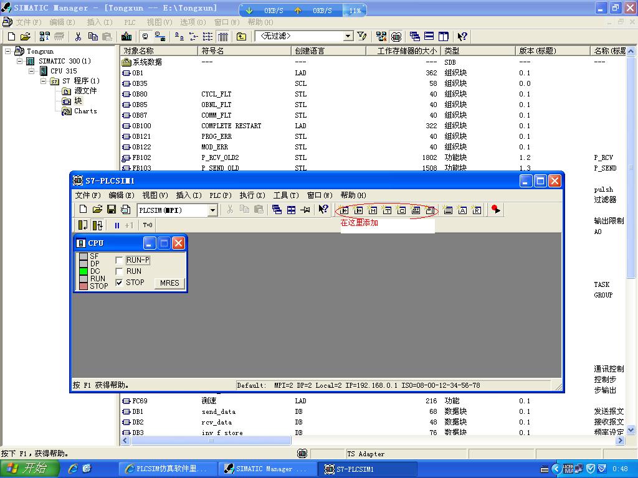Screen dimensions: 638x478
Task: Open the PLCSIM(MPI) dropdown
Action: 212,210
